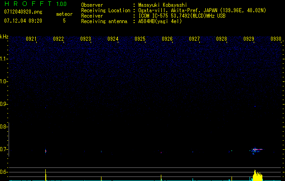Click the receiver ICOM IC-575 text

coord(182,16)
